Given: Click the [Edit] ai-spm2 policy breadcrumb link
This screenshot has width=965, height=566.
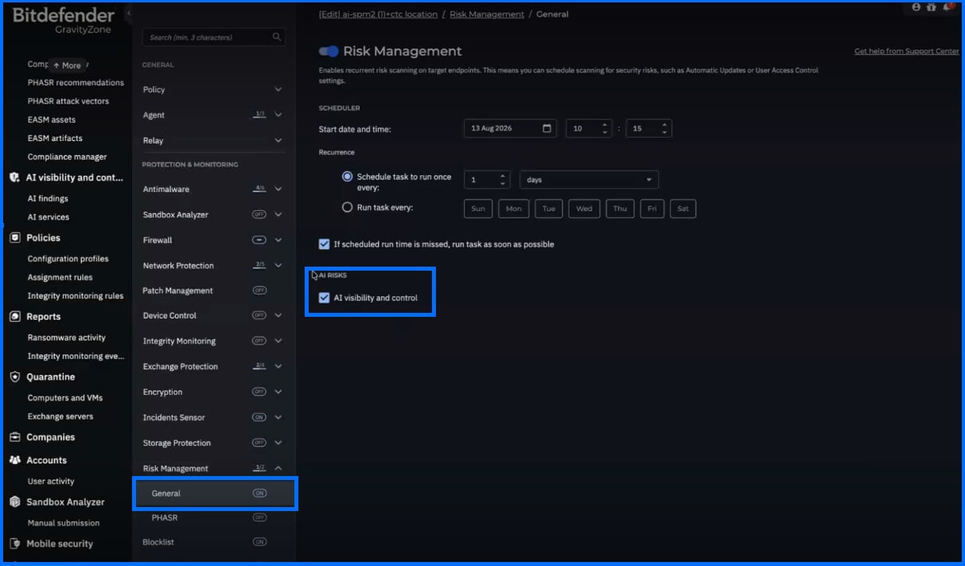Looking at the screenshot, I should (x=378, y=14).
